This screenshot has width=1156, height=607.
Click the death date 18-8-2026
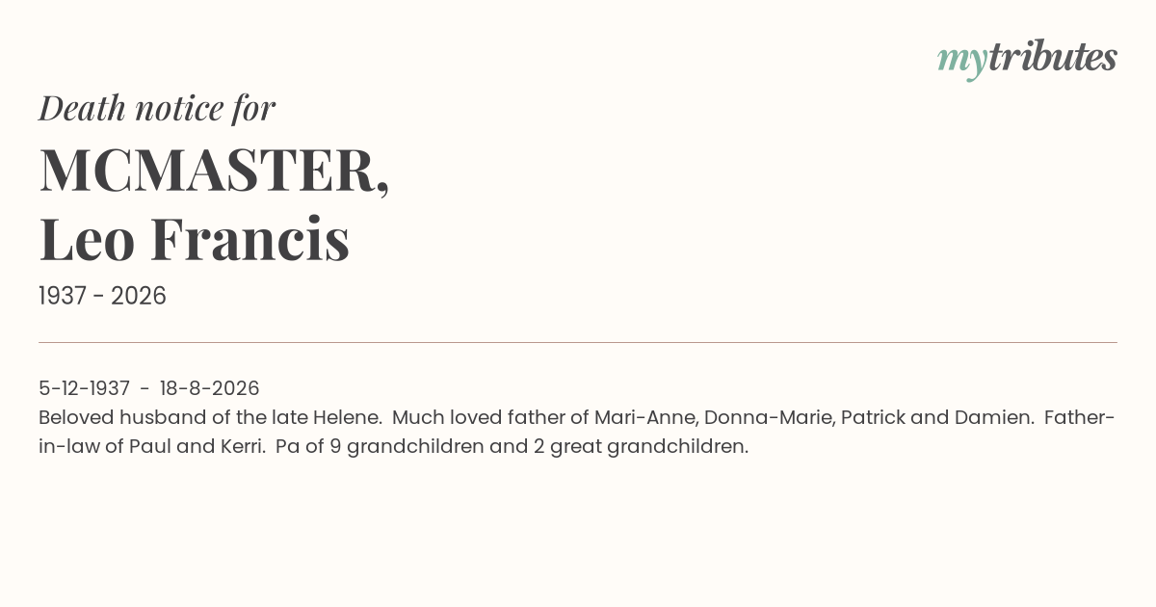coord(209,388)
